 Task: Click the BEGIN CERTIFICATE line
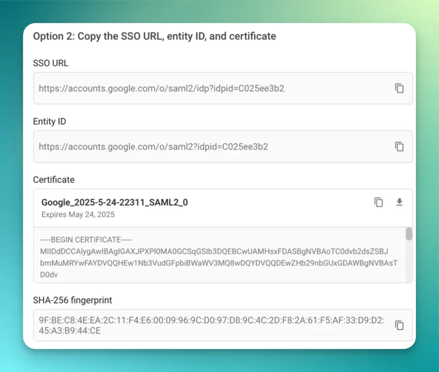(86, 240)
